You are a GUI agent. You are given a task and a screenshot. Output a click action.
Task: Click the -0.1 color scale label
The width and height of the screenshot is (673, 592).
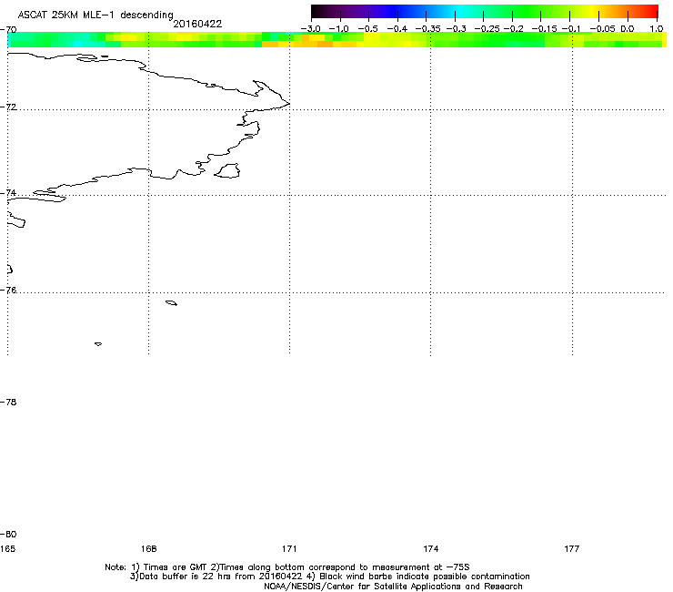coord(571,29)
